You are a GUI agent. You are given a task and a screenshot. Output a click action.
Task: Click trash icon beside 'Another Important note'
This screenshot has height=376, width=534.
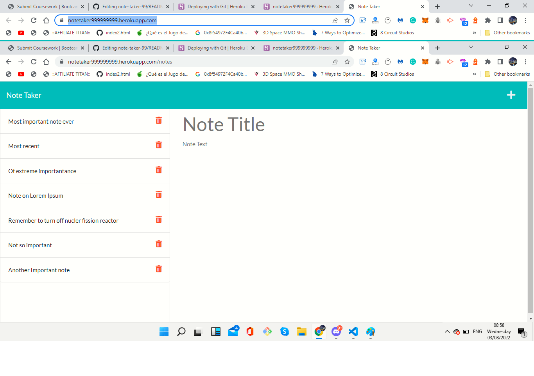[159, 269]
